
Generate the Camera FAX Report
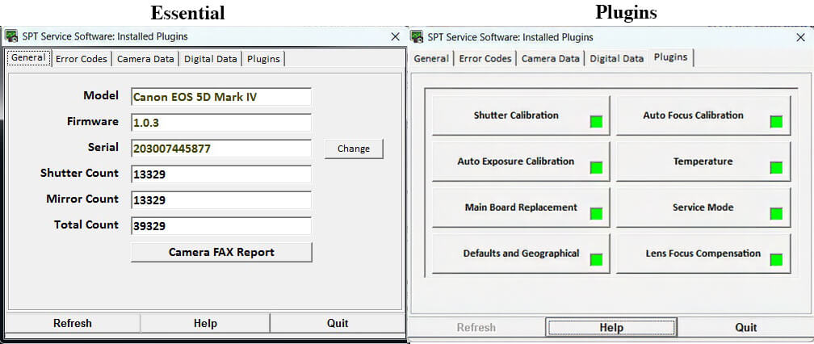coord(221,252)
